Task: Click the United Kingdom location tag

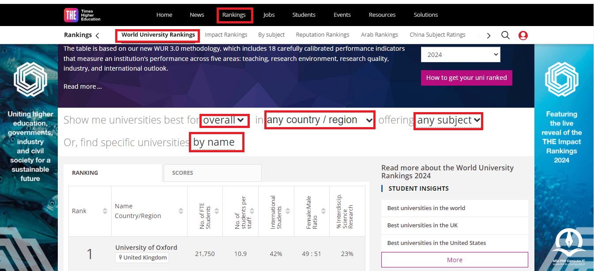Action: [142, 258]
